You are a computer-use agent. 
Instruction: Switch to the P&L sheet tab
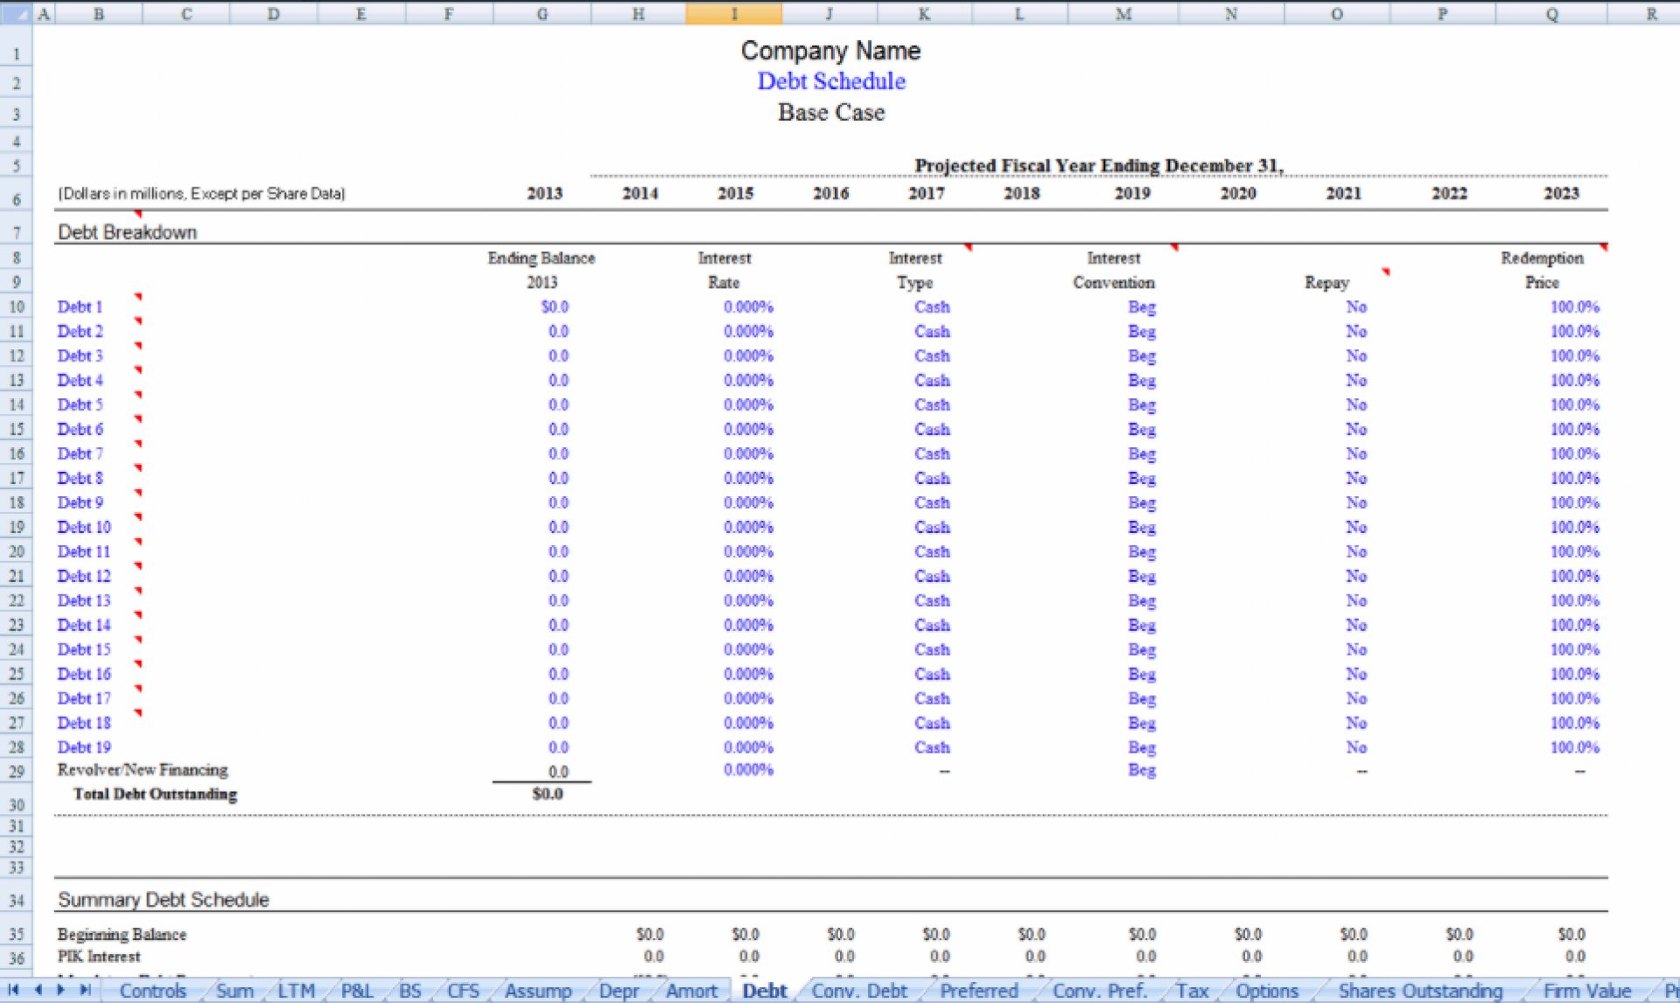pyautogui.click(x=357, y=991)
